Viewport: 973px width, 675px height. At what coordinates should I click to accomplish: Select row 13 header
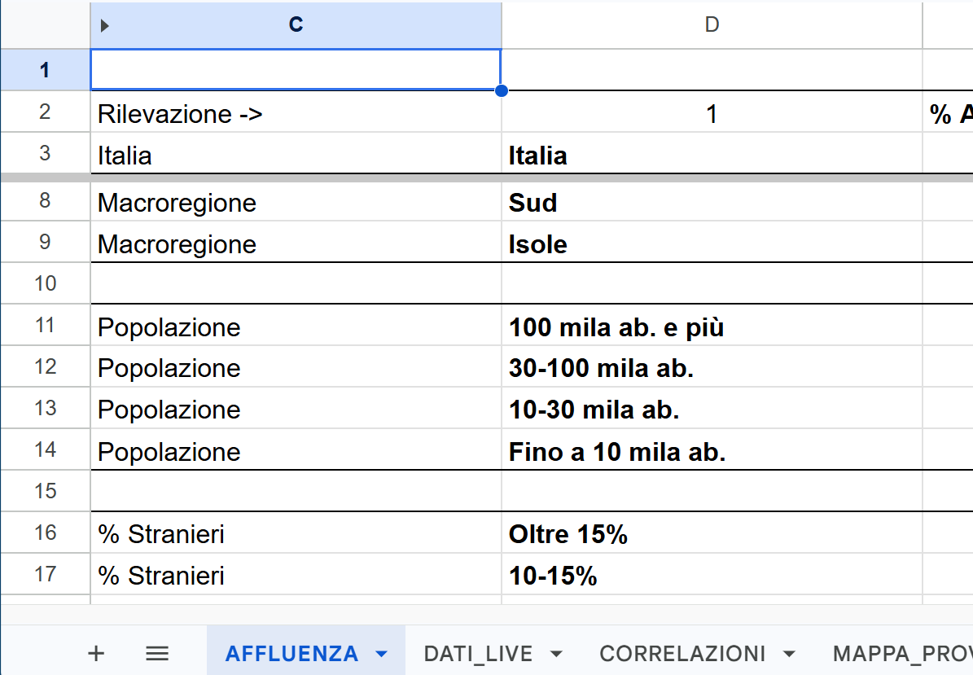pyautogui.click(x=45, y=408)
